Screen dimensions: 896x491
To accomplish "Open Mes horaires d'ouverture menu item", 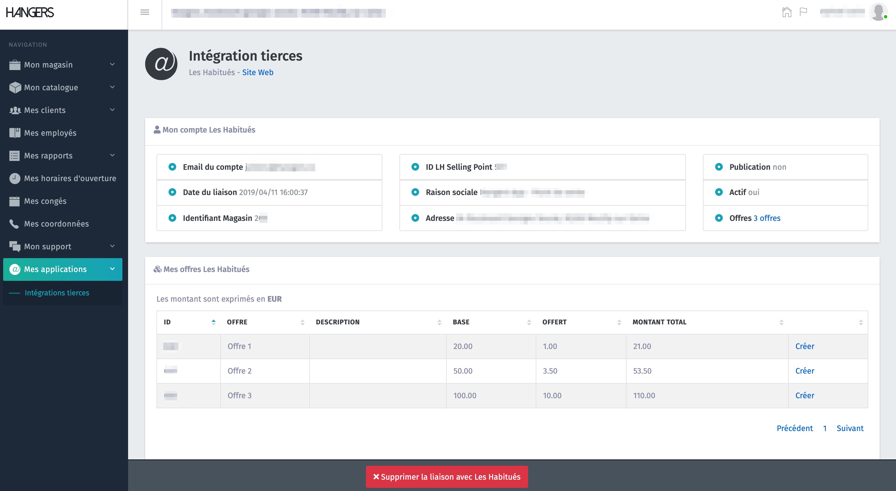I will click(x=62, y=178).
